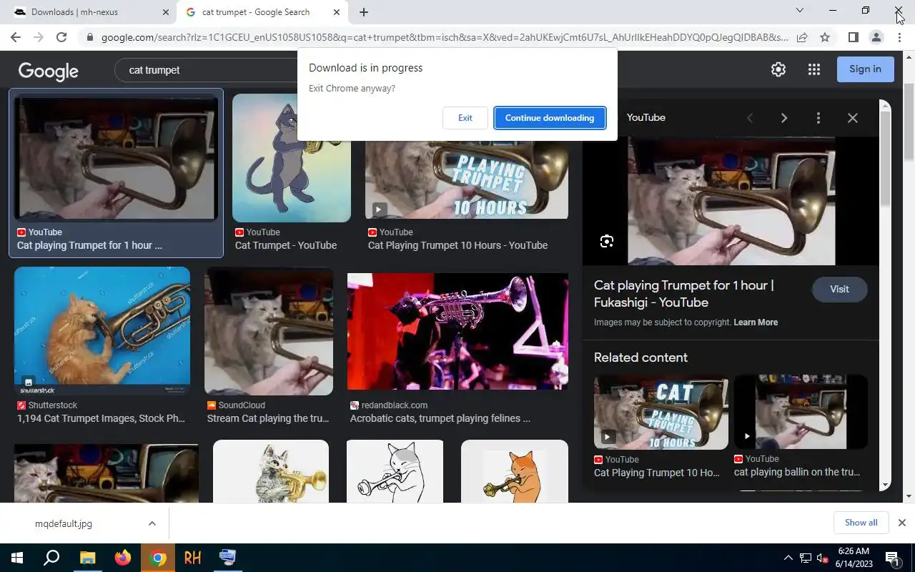Click the line-drawing cat trumpet image
The height and width of the screenshot is (572, 915).
point(395,470)
